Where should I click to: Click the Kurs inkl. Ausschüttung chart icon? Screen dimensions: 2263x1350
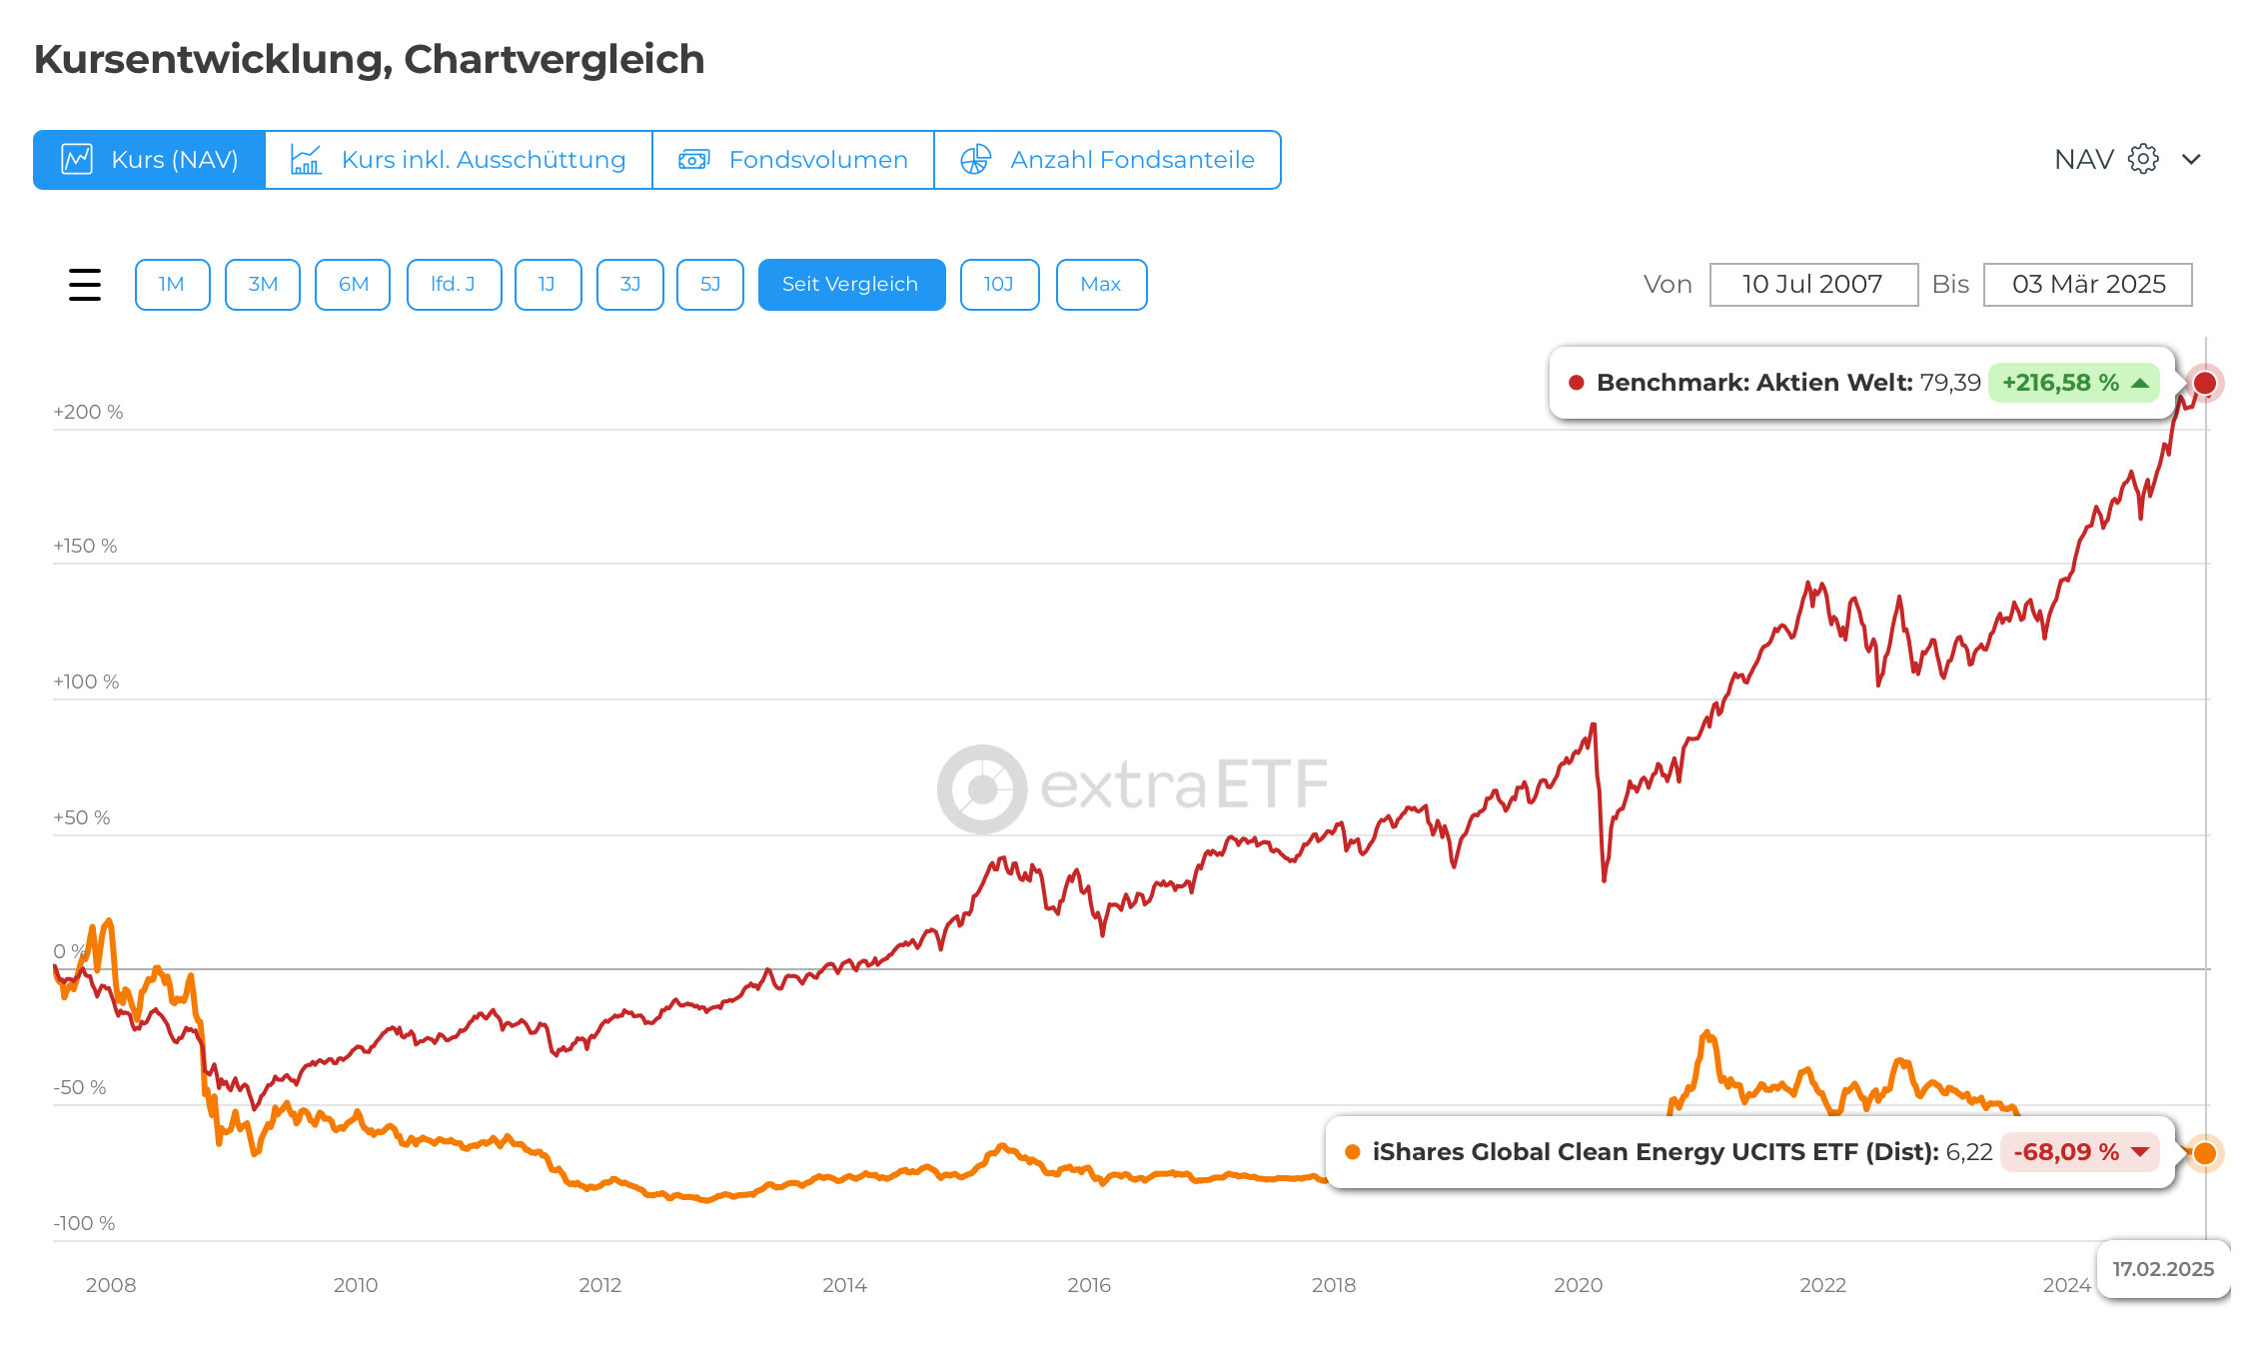tap(306, 160)
